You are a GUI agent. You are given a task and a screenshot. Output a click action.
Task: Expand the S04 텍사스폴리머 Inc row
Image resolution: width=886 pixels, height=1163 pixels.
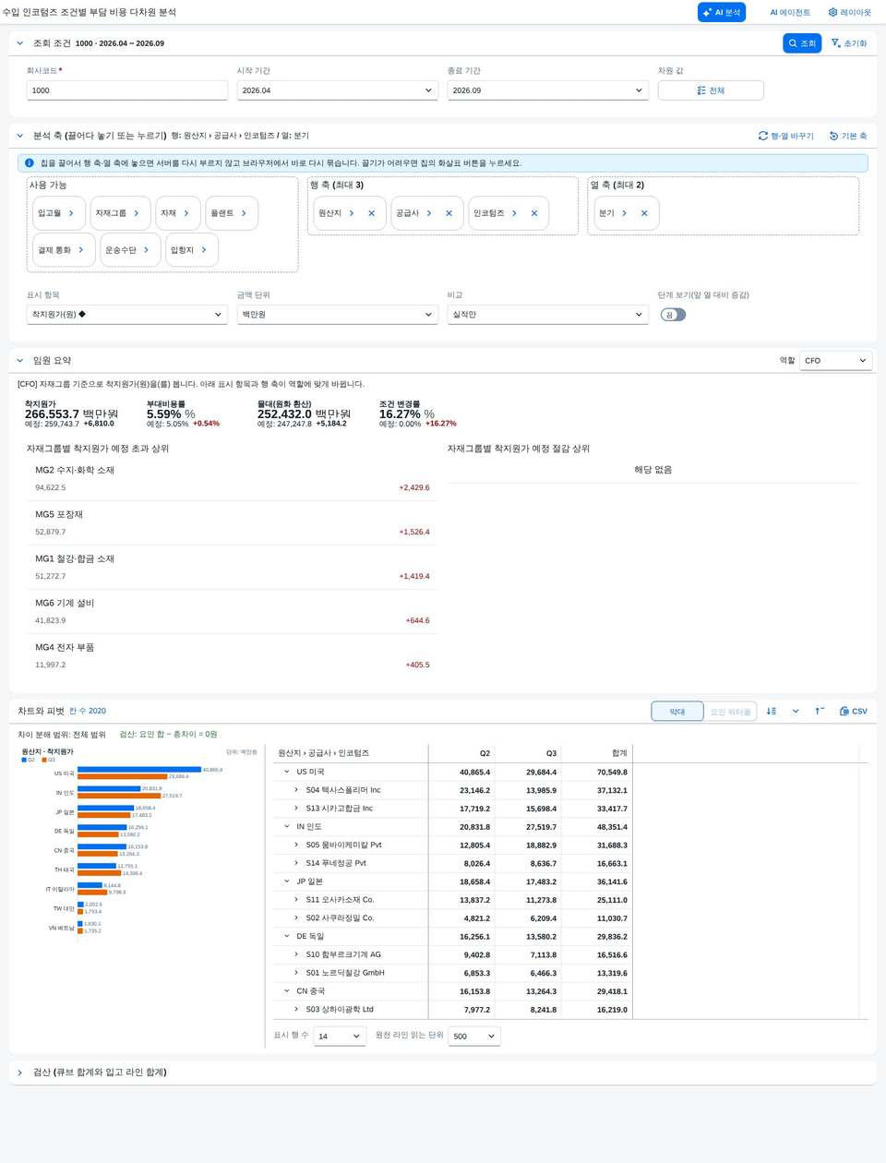[x=296, y=790]
